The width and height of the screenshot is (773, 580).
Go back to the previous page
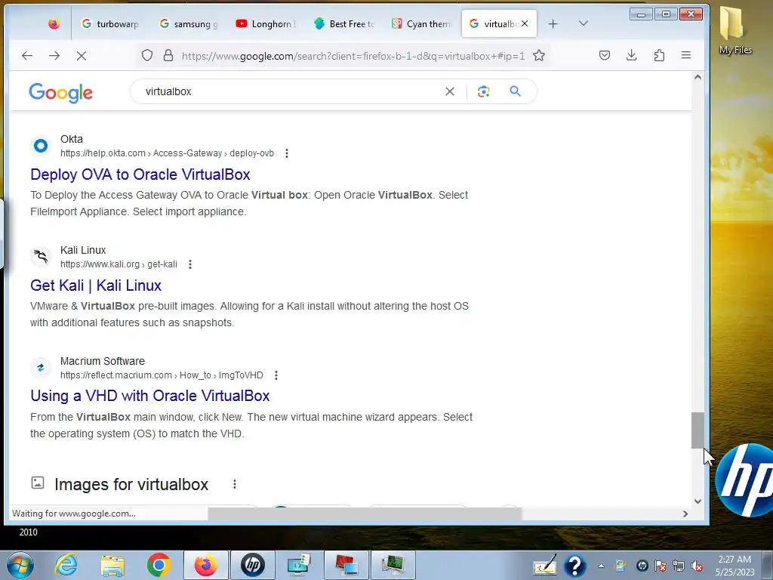(27, 56)
